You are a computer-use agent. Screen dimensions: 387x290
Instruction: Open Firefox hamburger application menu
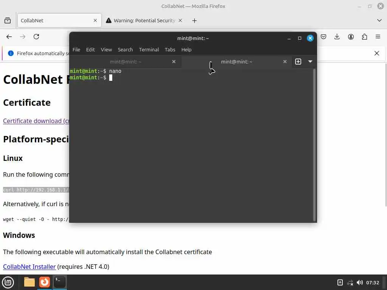point(378,37)
